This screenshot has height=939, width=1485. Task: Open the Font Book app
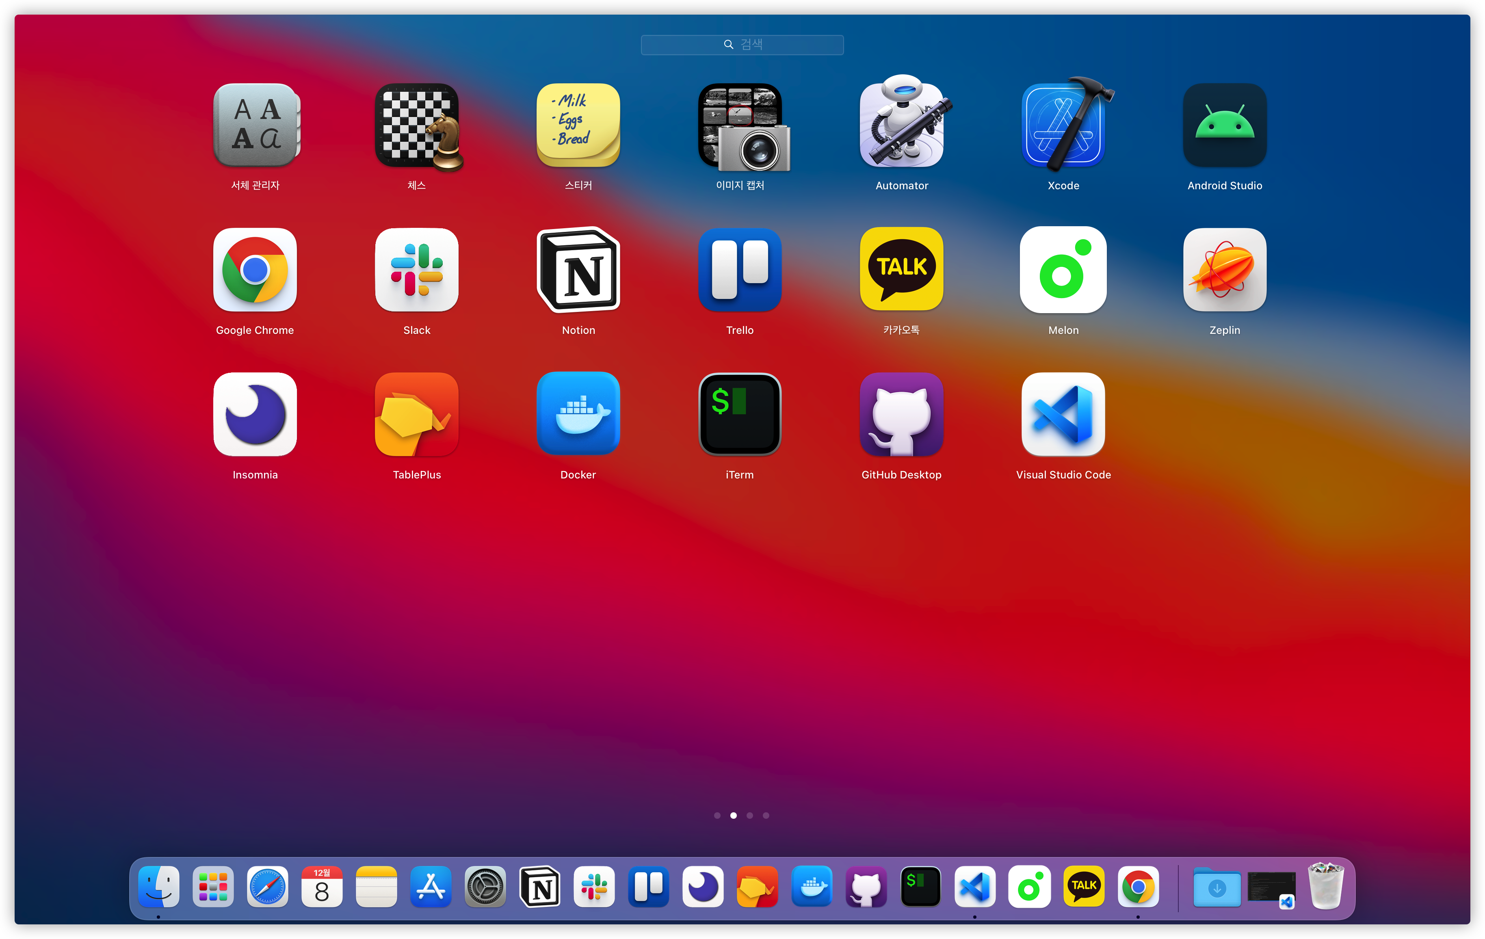coord(255,126)
